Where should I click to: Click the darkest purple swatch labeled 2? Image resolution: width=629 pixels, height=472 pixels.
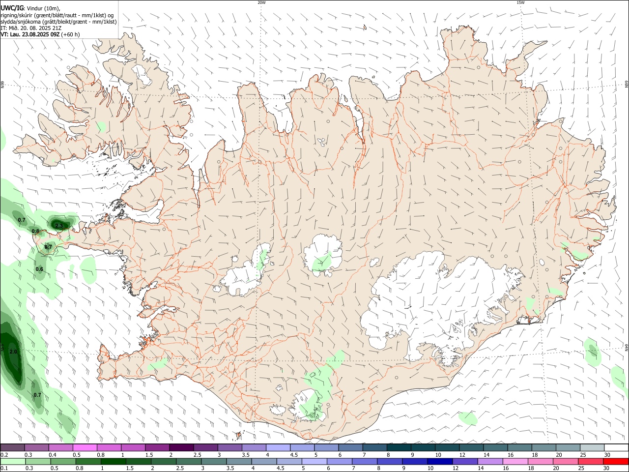pyautogui.click(x=181, y=448)
